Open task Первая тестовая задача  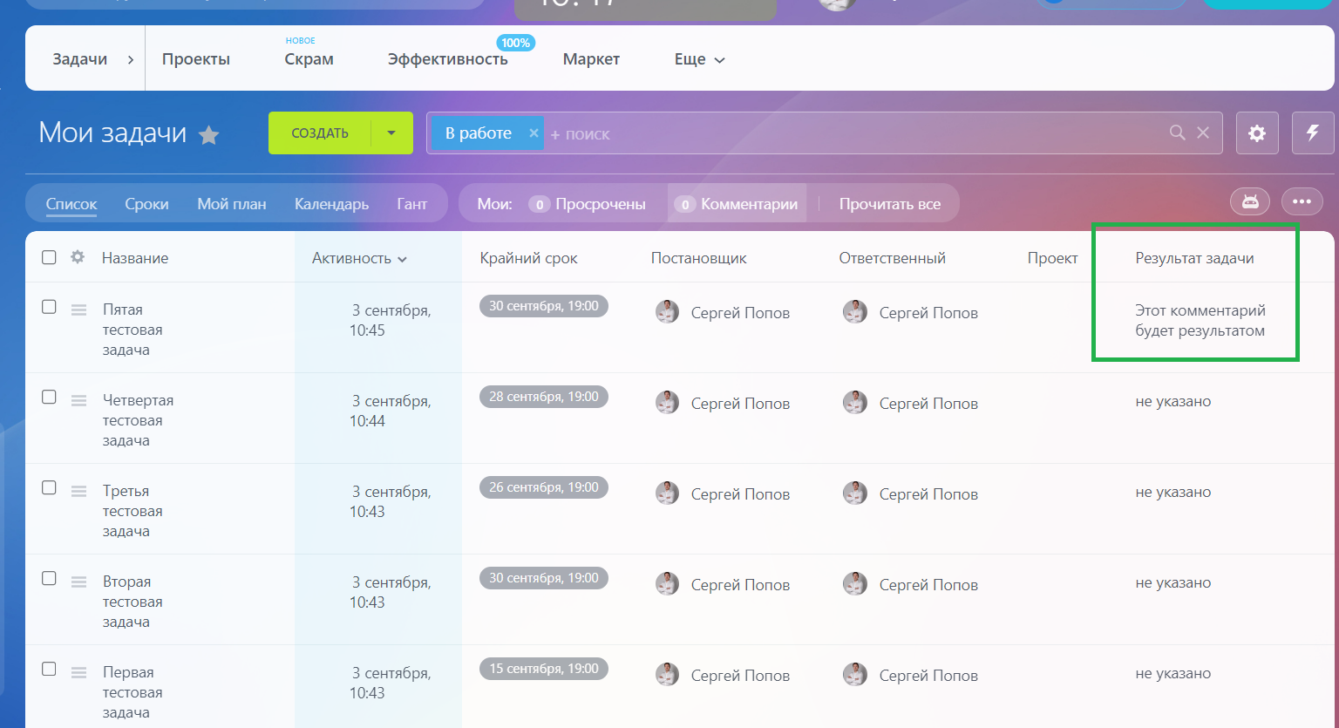coord(133,692)
